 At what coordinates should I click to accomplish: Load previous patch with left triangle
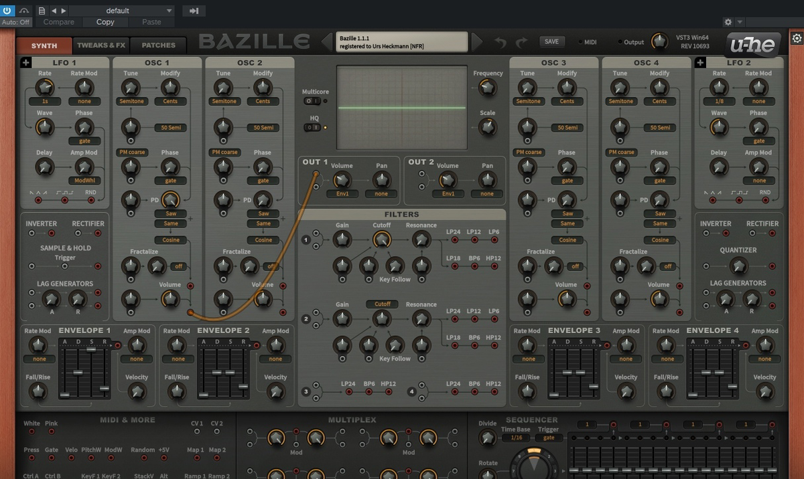pyautogui.click(x=326, y=41)
